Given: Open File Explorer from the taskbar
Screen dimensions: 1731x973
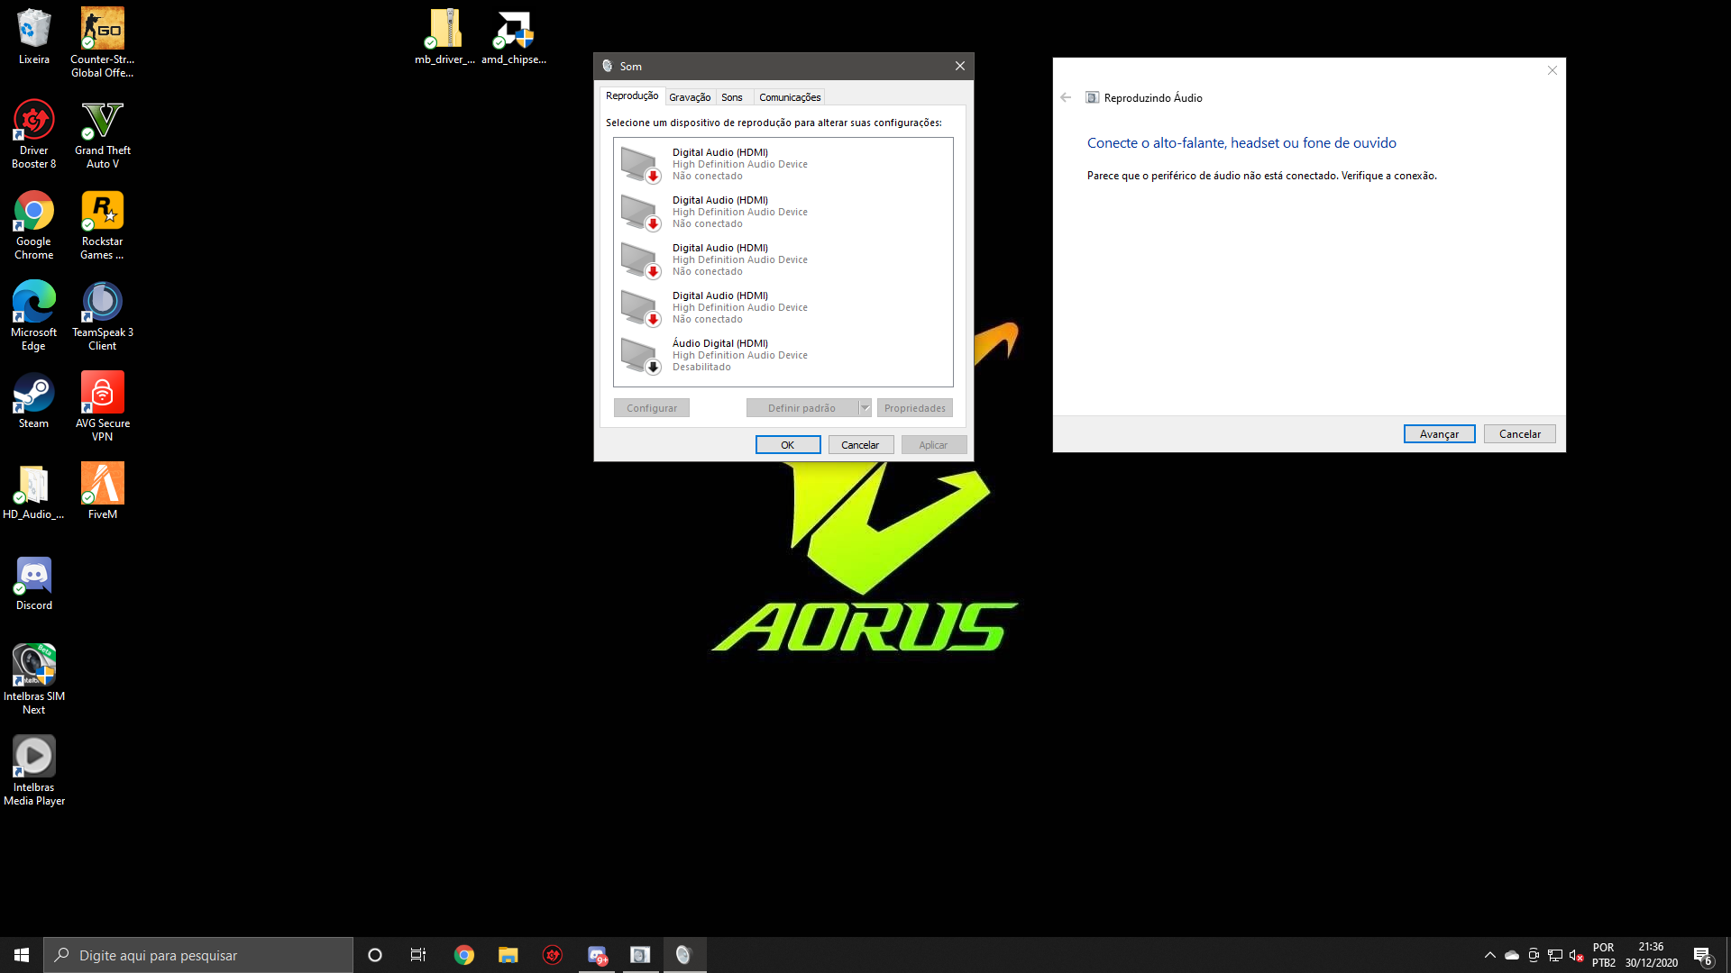Looking at the screenshot, I should click(x=508, y=955).
